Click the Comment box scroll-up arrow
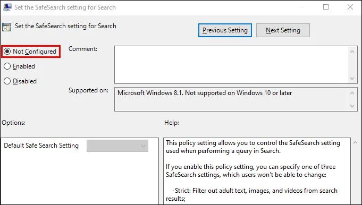This screenshot has width=362, height=205. pyautogui.click(x=352, y=52)
